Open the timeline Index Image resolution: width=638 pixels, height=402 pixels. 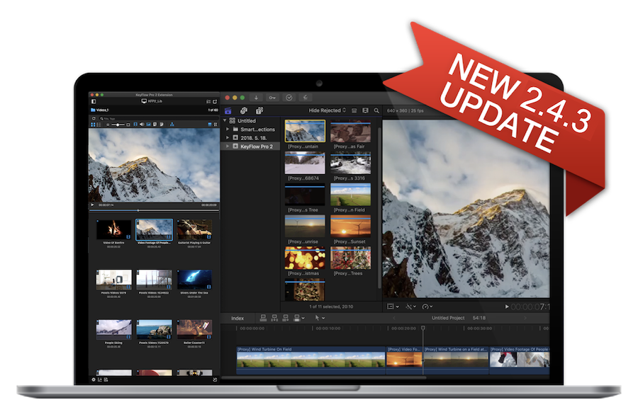pos(237,318)
